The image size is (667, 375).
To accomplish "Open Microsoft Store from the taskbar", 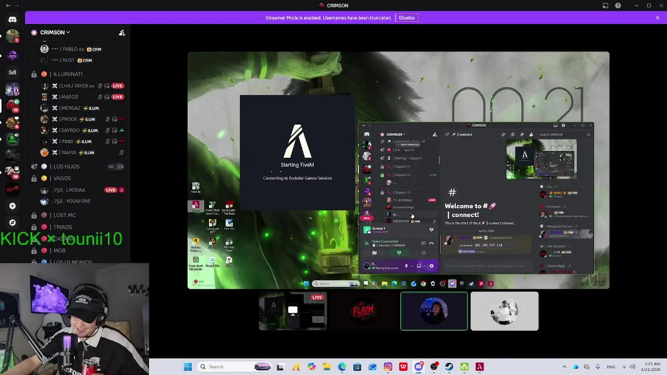I will coord(357,367).
